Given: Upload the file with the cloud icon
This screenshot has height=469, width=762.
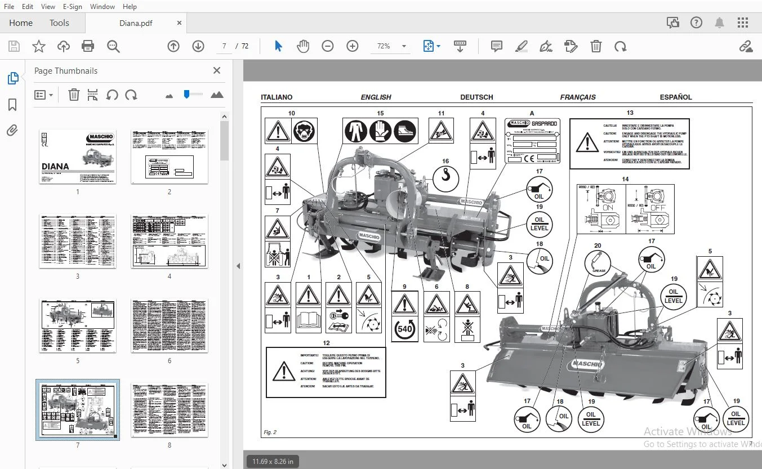Looking at the screenshot, I should (x=64, y=46).
